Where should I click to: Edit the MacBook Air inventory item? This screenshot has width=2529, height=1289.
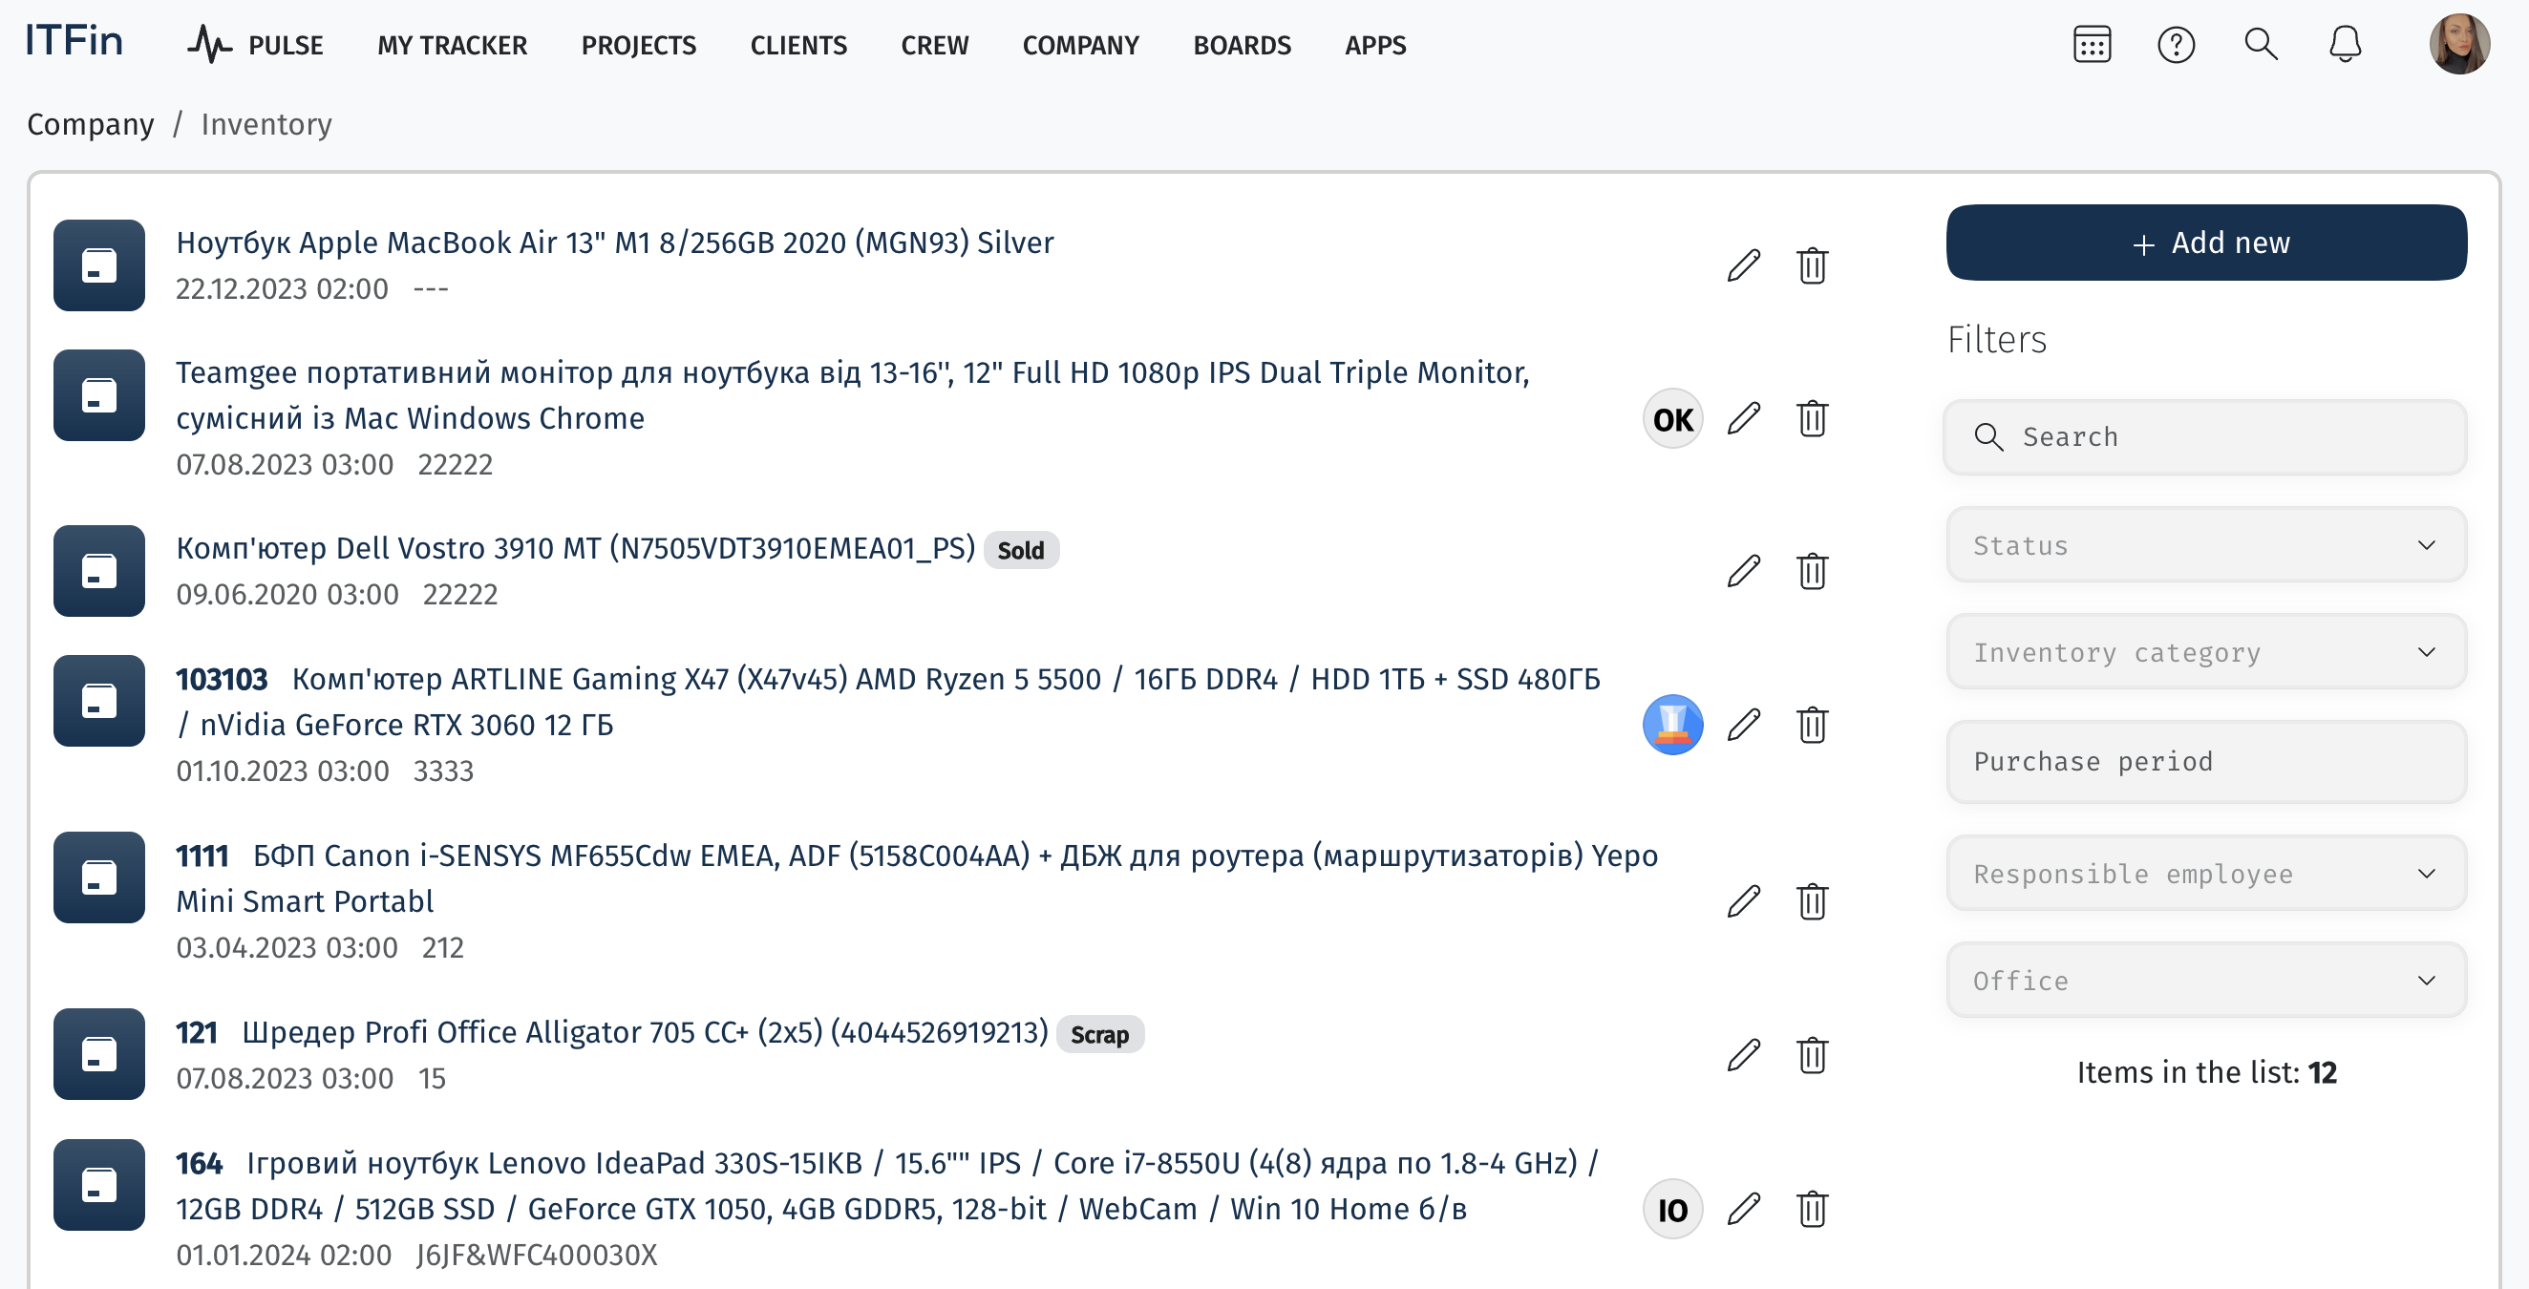tap(1744, 265)
